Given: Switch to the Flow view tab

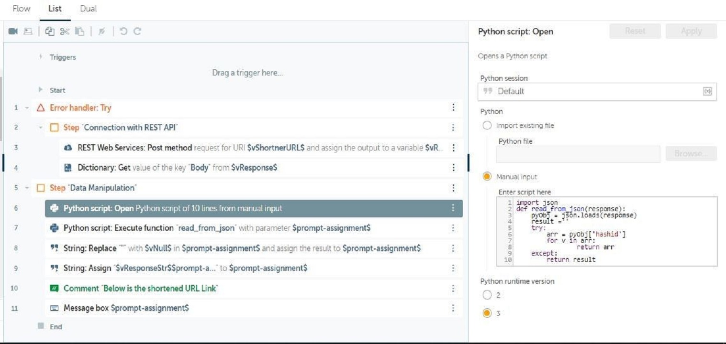Looking at the screenshot, I should (x=22, y=9).
